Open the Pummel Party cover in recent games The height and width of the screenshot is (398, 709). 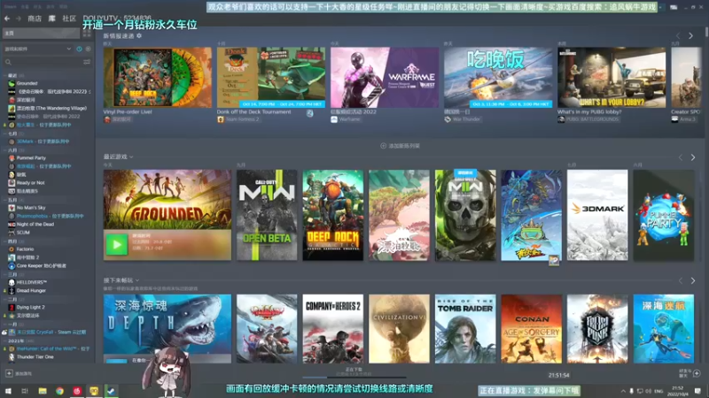click(663, 215)
